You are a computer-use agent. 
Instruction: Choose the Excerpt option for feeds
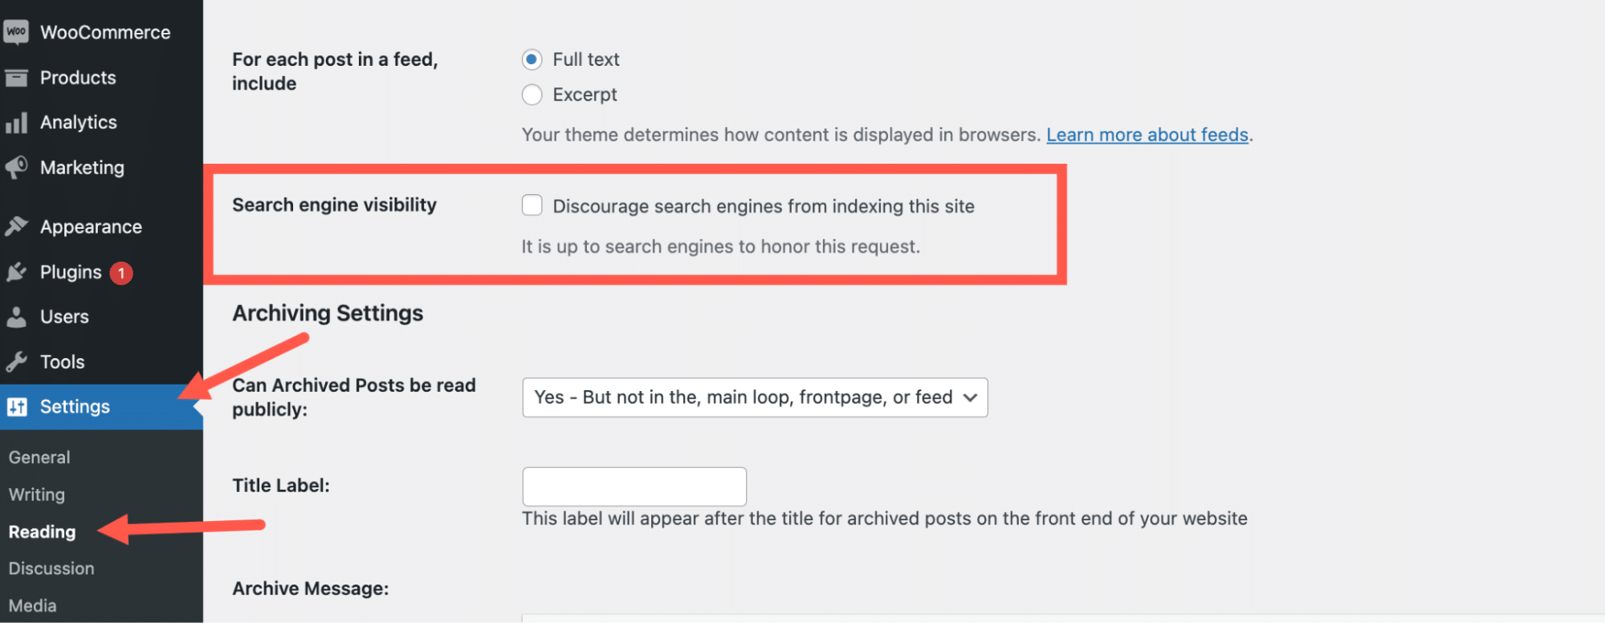[x=532, y=95]
